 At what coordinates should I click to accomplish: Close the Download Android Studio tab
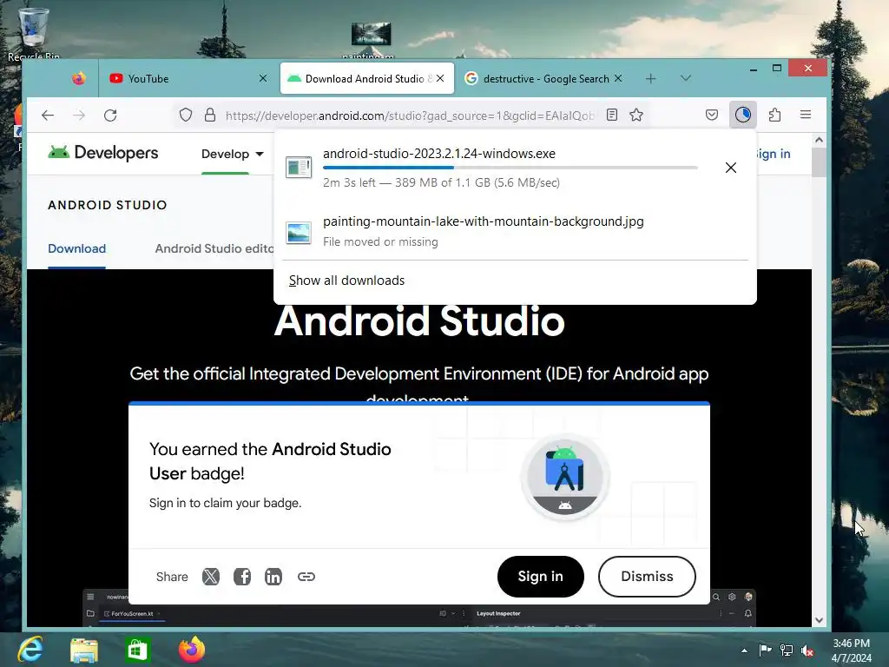pos(440,78)
